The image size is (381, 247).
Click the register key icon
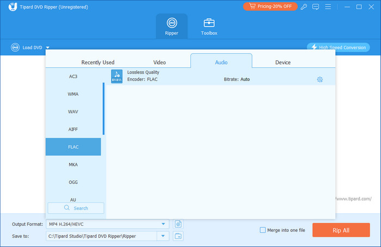(304, 7)
